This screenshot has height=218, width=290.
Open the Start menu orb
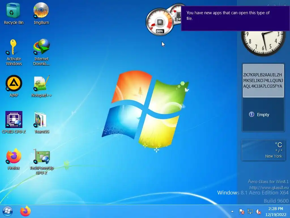[x=8, y=211]
